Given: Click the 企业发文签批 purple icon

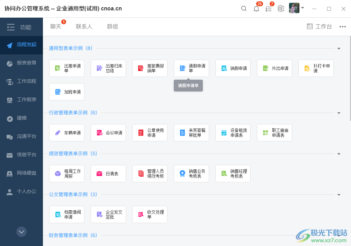Looking at the screenshot, I should pyautogui.click(x=99, y=214).
